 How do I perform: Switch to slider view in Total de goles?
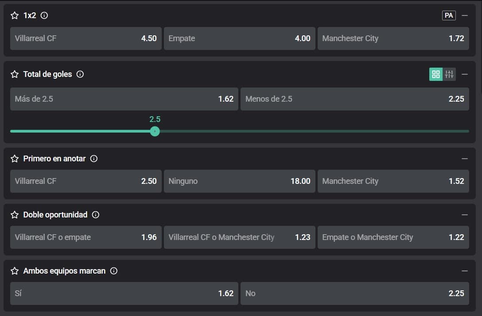point(449,74)
